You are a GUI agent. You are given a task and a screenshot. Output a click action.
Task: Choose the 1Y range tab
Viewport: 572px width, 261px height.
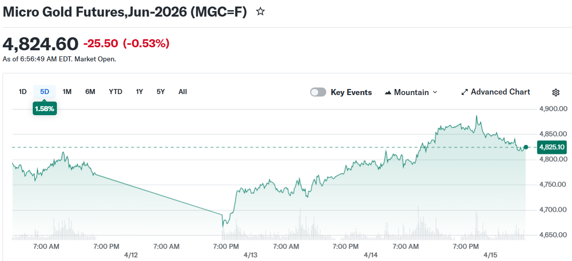tap(139, 92)
